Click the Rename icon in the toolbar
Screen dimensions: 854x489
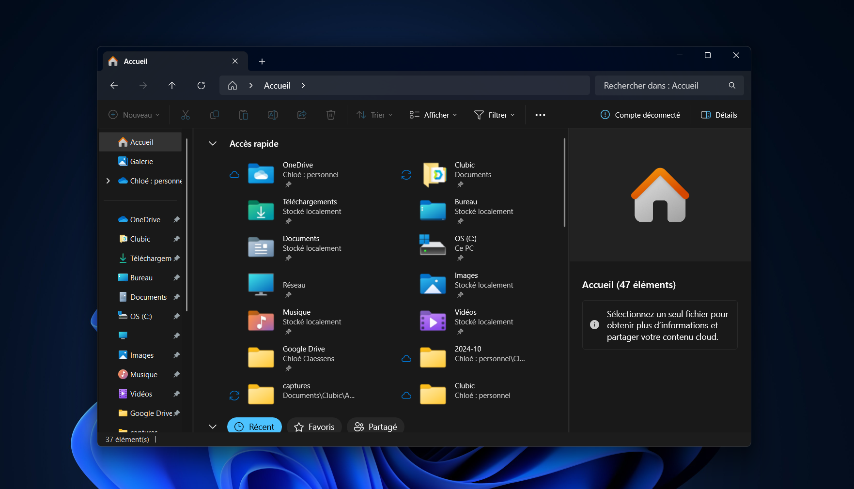pos(273,115)
